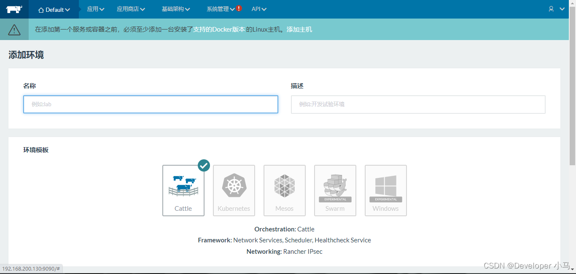
Task: Select the Swarm environment template
Action: pos(335,191)
